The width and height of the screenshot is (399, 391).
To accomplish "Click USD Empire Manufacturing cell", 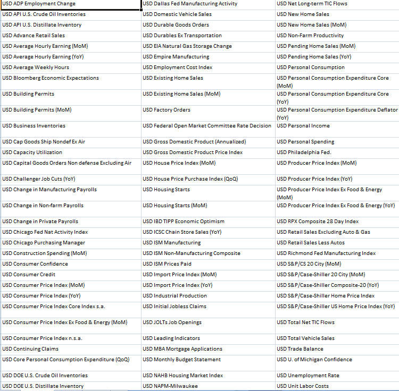I will [208, 58].
